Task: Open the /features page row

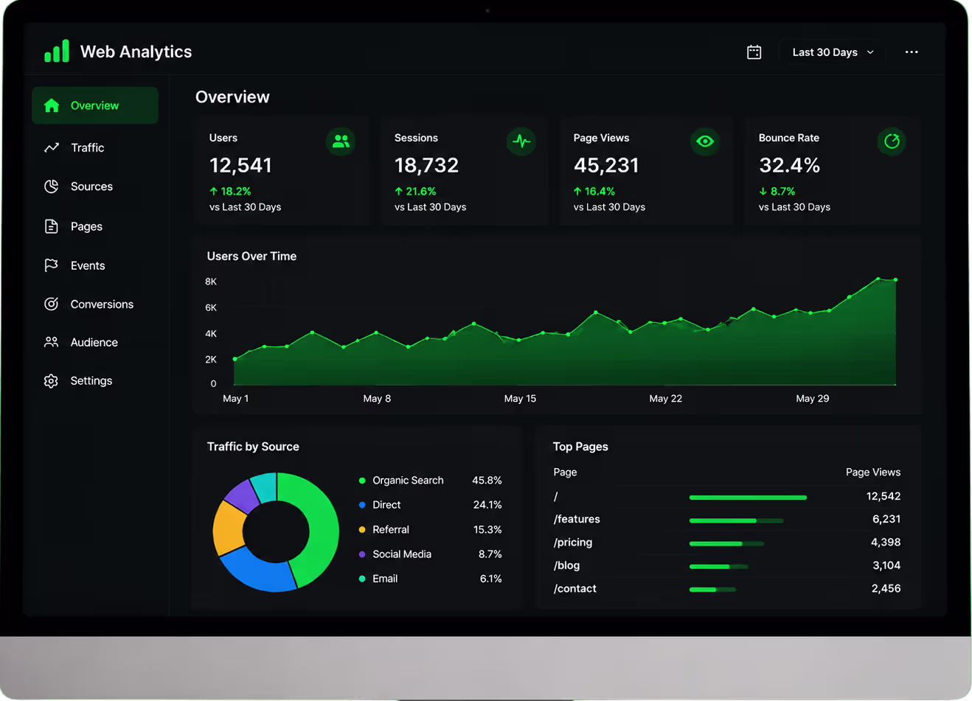Action: (727, 519)
